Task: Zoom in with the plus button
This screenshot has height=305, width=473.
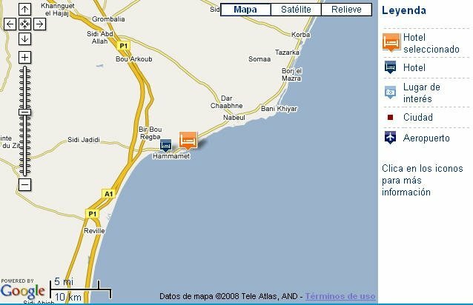Action: [x=24, y=57]
